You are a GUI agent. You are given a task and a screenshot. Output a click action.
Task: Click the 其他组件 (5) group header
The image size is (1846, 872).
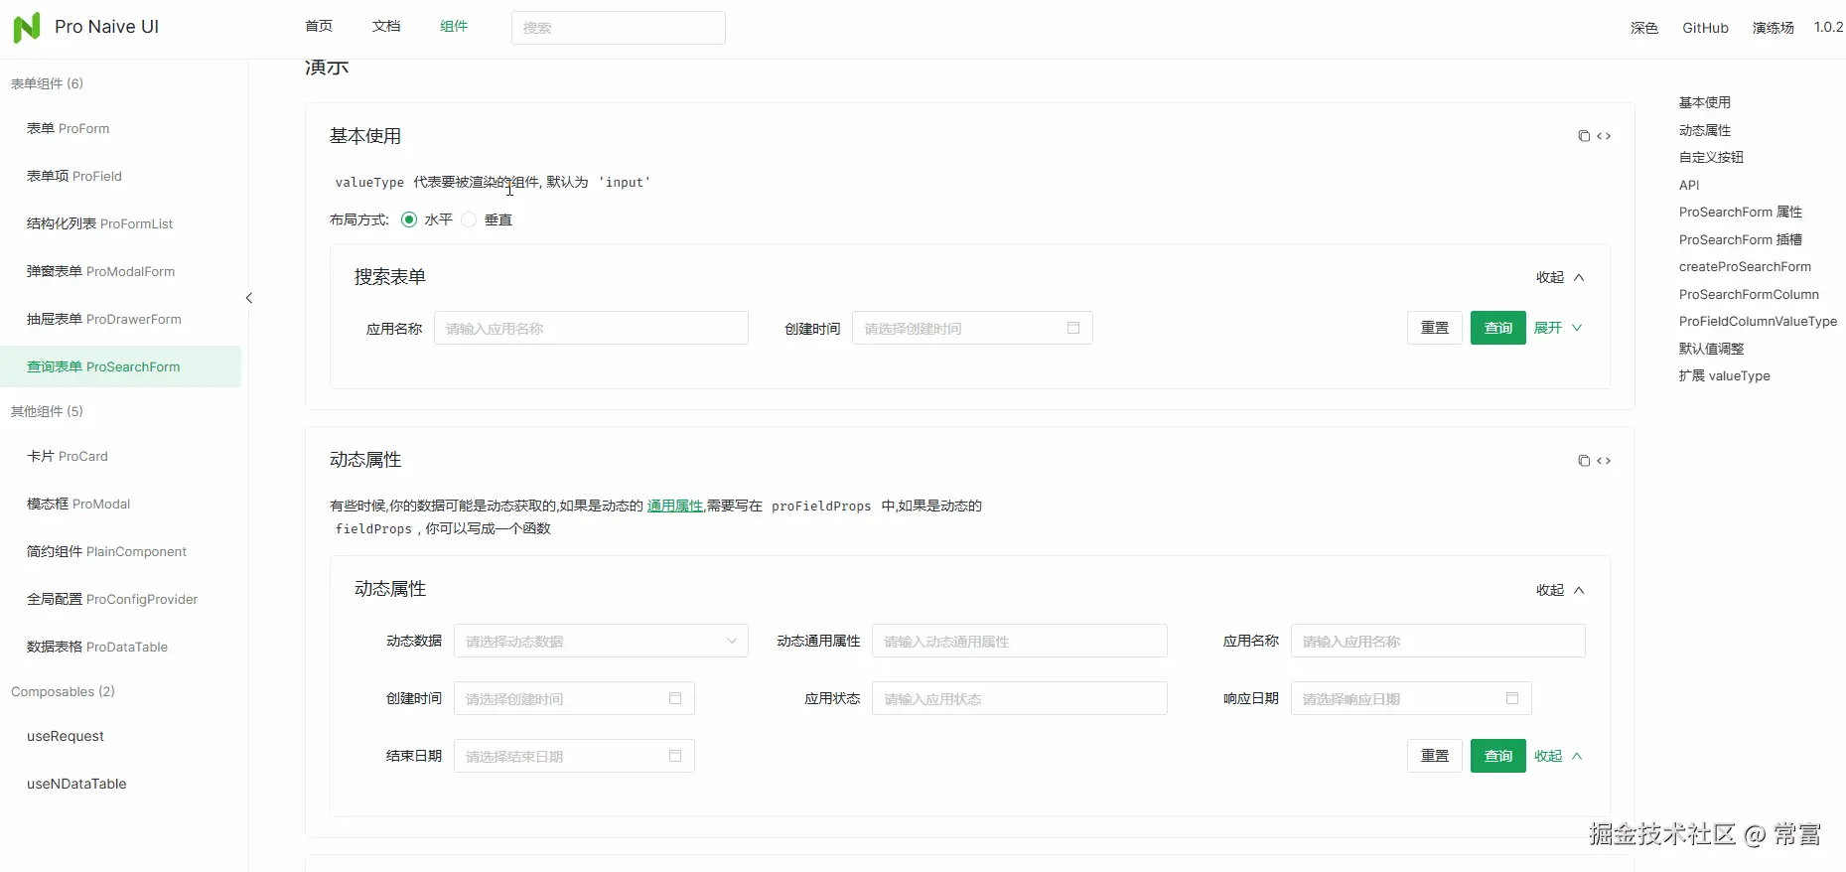tap(47, 411)
